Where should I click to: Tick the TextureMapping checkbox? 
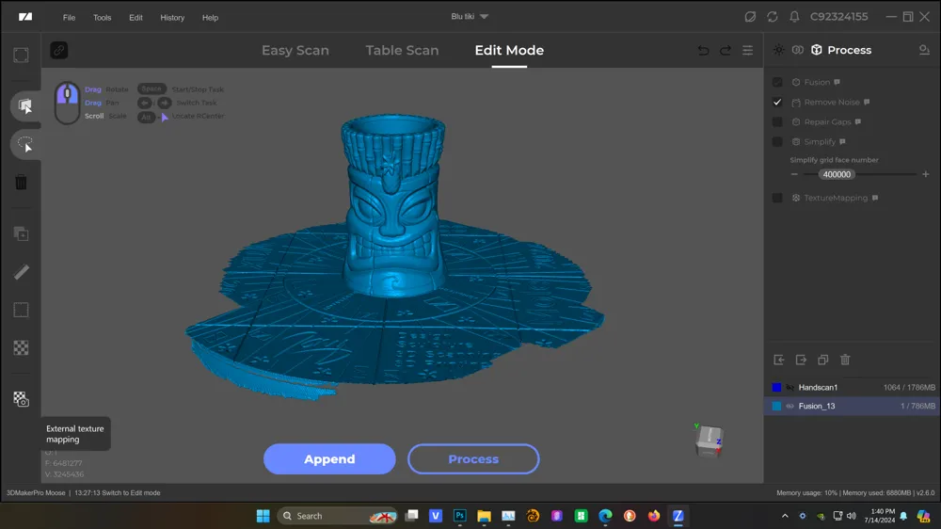tap(777, 198)
